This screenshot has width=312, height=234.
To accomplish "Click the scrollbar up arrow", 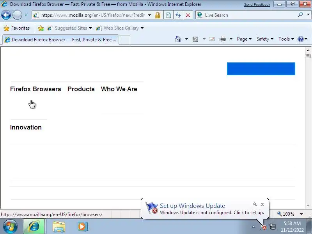I will tap(308, 50).
